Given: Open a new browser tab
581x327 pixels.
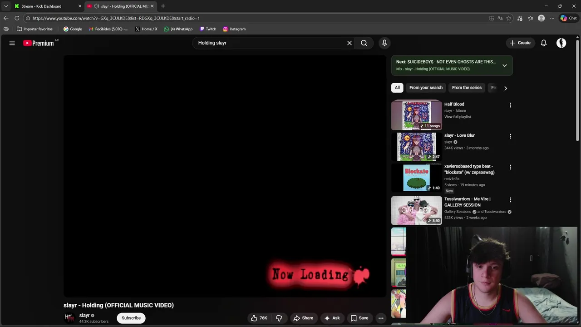Looking at the screenshot, I should [163, 6].
